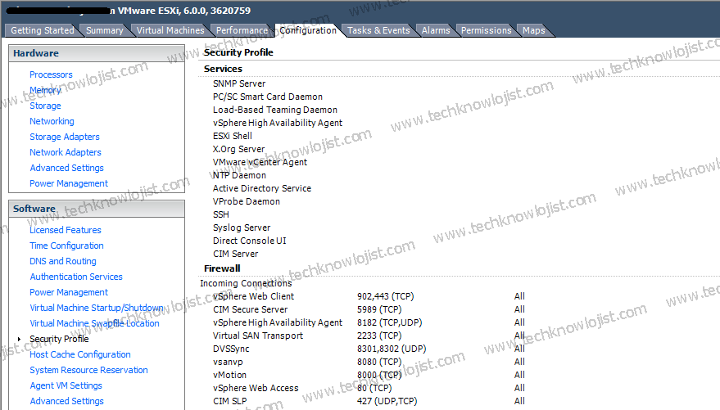720x410 pixels.
Task: Open Licensed Features link
Action: pyautogui.click(x=66, y=230)
